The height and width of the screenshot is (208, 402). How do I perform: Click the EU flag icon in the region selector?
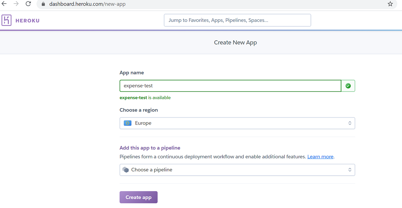[127, 123]
